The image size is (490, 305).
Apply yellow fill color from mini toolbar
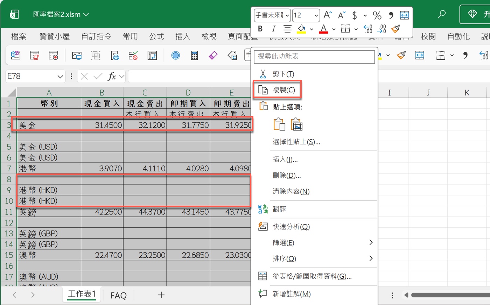click(301, 29)
